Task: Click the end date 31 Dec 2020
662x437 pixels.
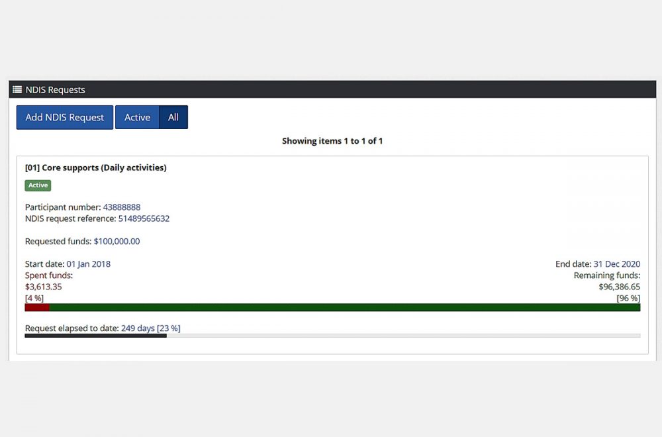Action: tap(617, 264)
